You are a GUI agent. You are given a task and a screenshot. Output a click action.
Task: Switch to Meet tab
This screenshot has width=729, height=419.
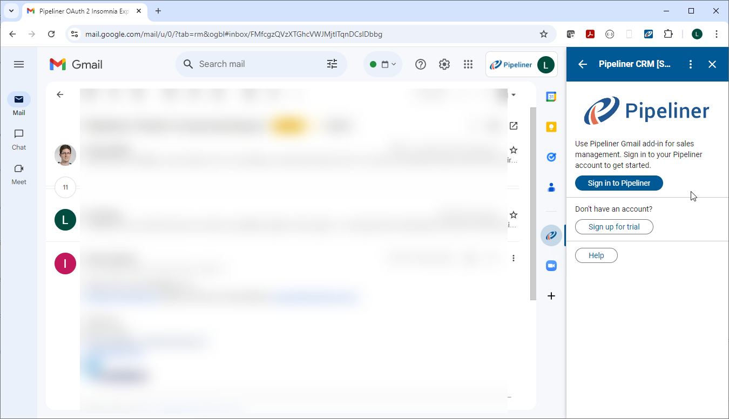tap(19, 173)
